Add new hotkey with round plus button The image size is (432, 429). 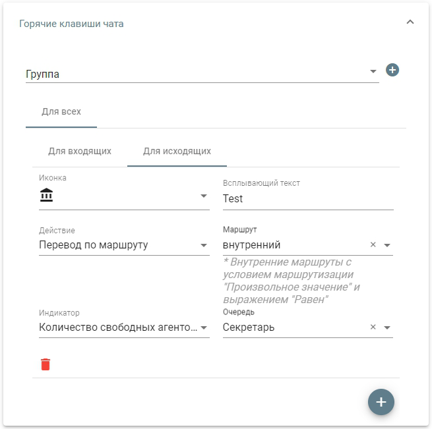tap(381, 402)
